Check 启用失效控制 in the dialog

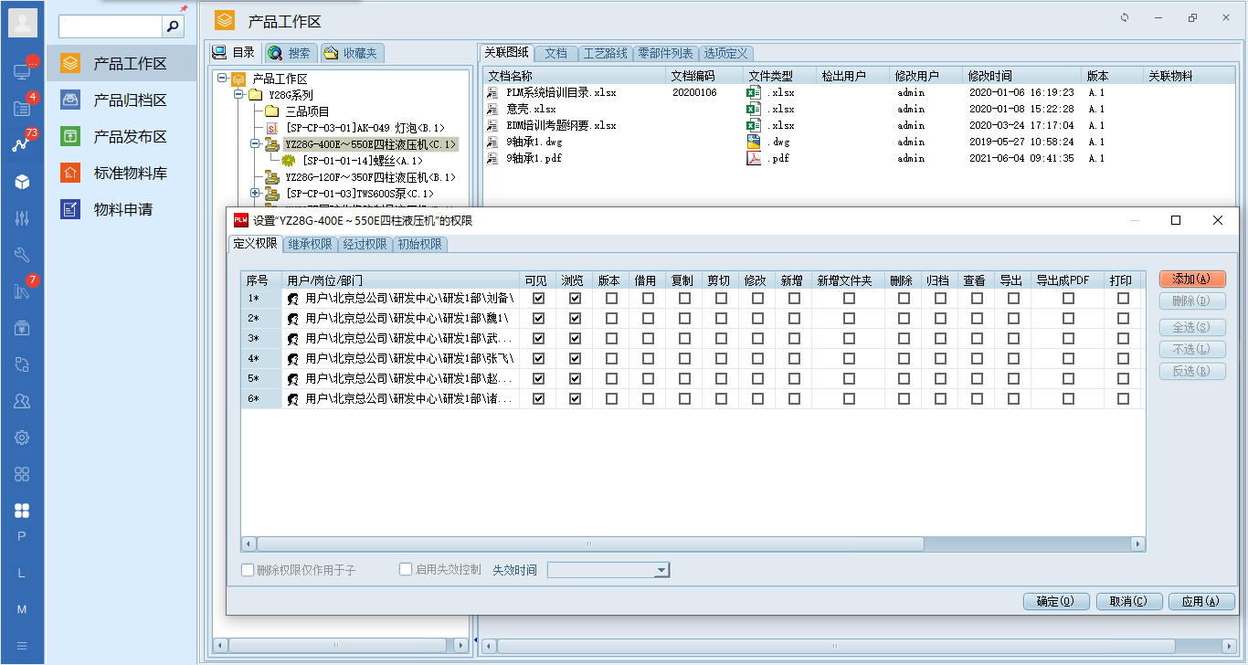click(x=405, y=569)
